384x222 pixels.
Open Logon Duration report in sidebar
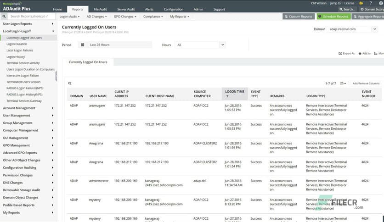click(x=17, y=44)
